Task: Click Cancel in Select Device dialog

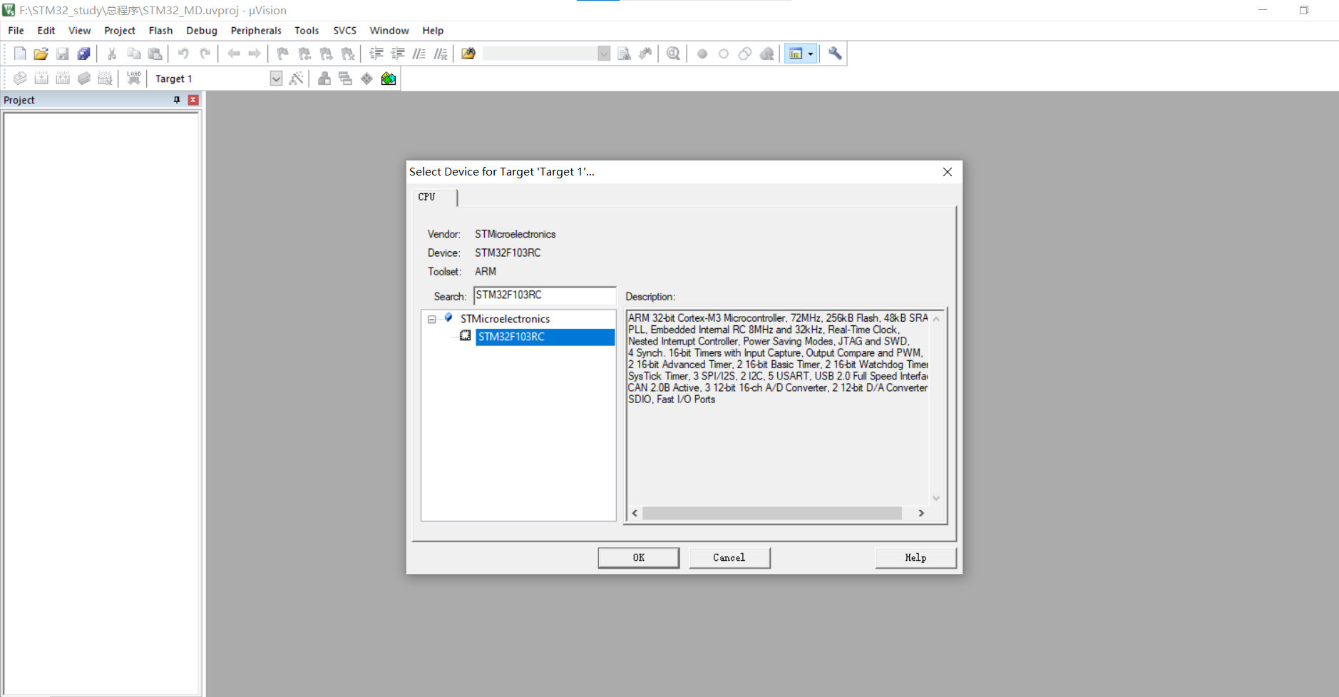Action: click(729, 558)
